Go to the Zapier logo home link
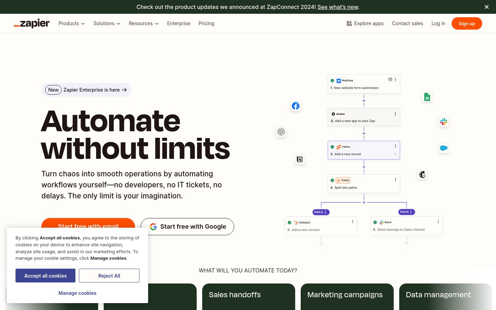 (x=32, y=23)
